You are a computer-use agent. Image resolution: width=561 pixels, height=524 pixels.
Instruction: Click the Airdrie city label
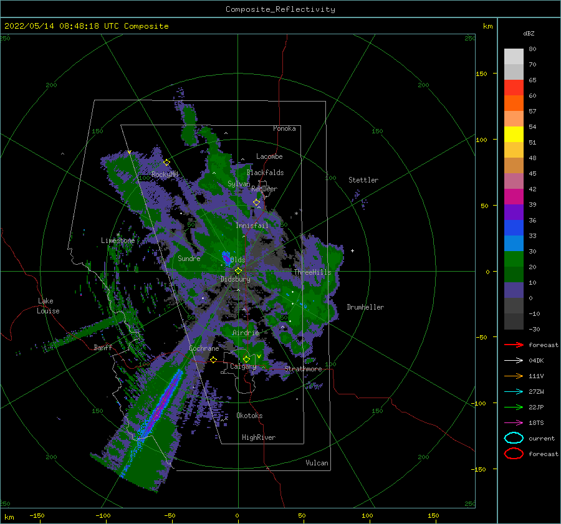[246, 333]
